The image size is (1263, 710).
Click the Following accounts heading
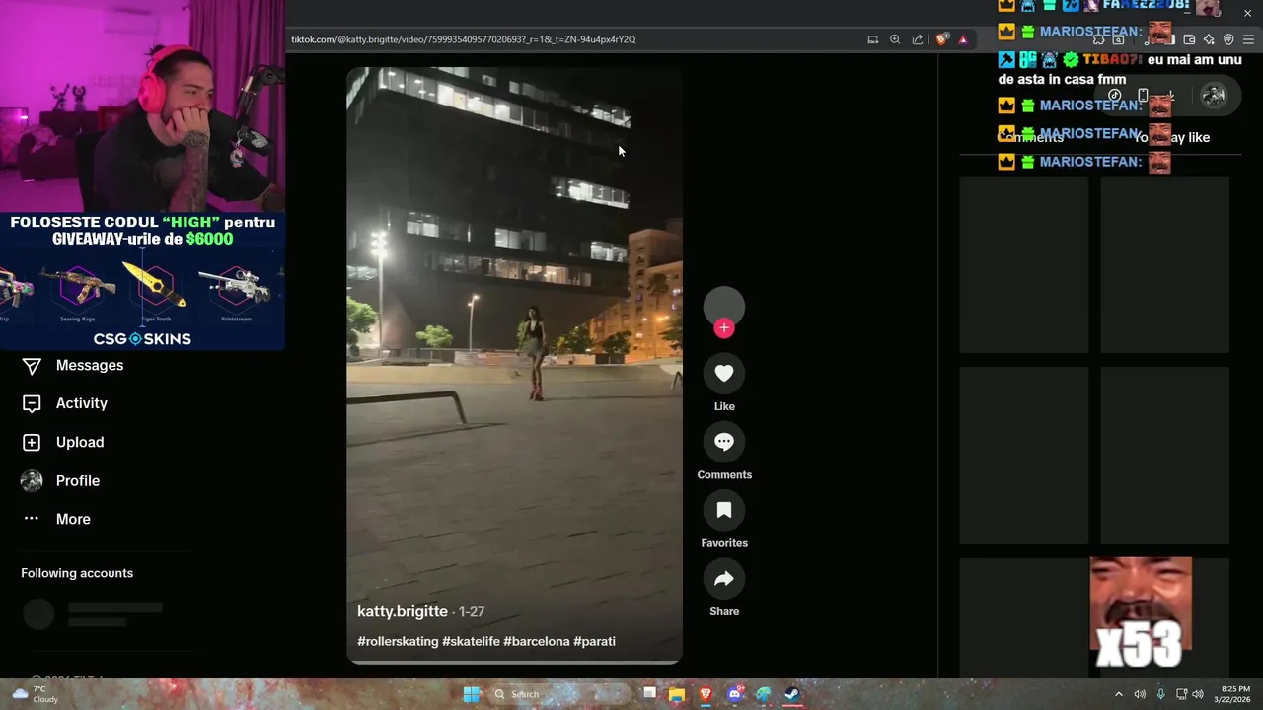[77, 573]
